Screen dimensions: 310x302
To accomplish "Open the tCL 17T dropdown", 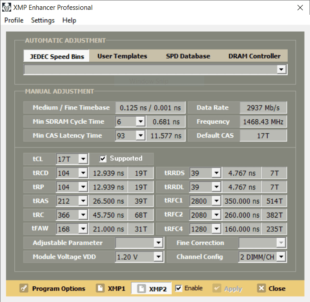I will 83,159.
